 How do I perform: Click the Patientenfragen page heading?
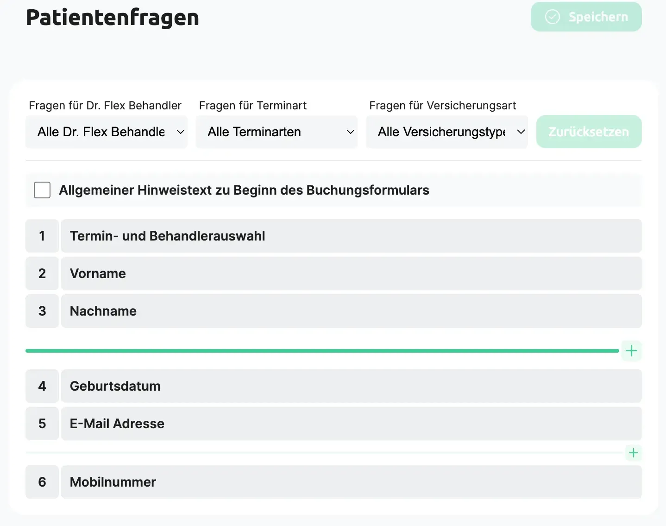pos(113,18)
